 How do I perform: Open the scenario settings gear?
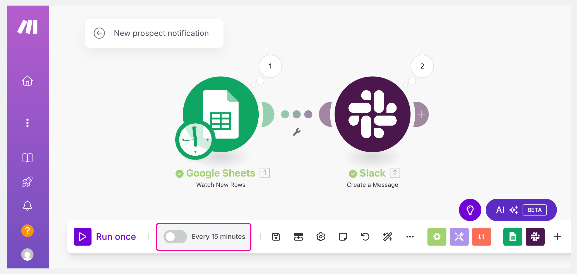321,237
